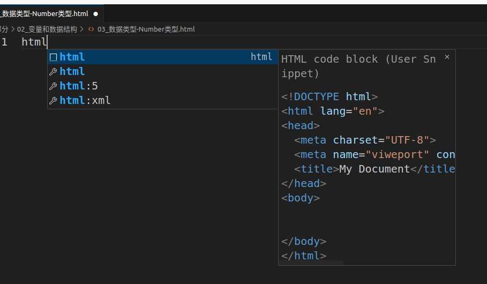Image resolution: width=487 pixels, height=284 pixels.
Task: Click line number 1 in the gutter
Action: click(4, 42)
